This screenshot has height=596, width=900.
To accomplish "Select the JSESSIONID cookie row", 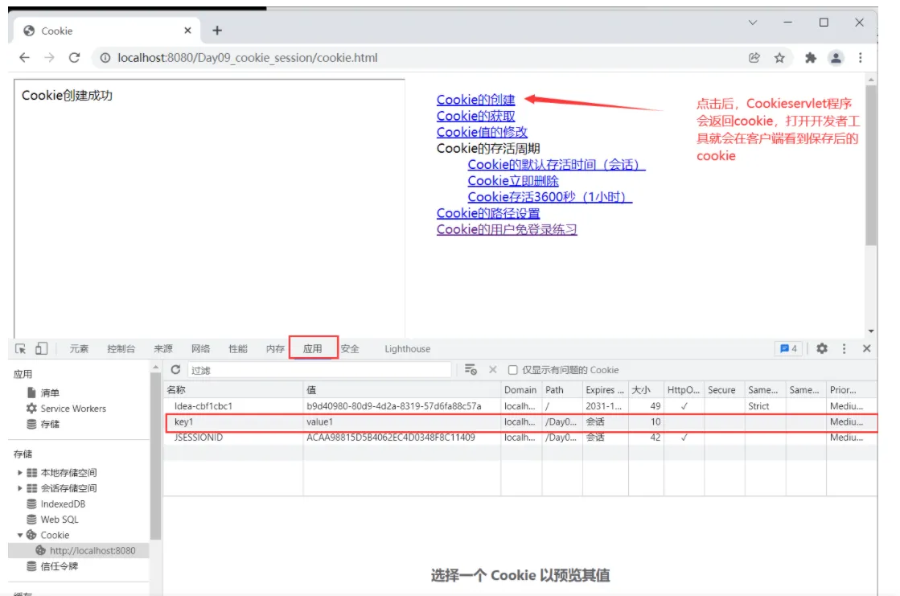I will click(521, 437).
